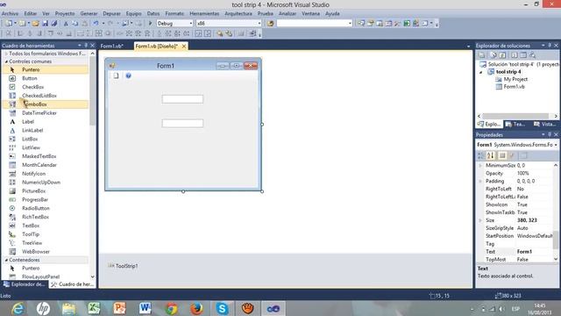This screenshot has width=561, height=316.
Task: Click the lower text box on Form1
Action: [182, 123]
